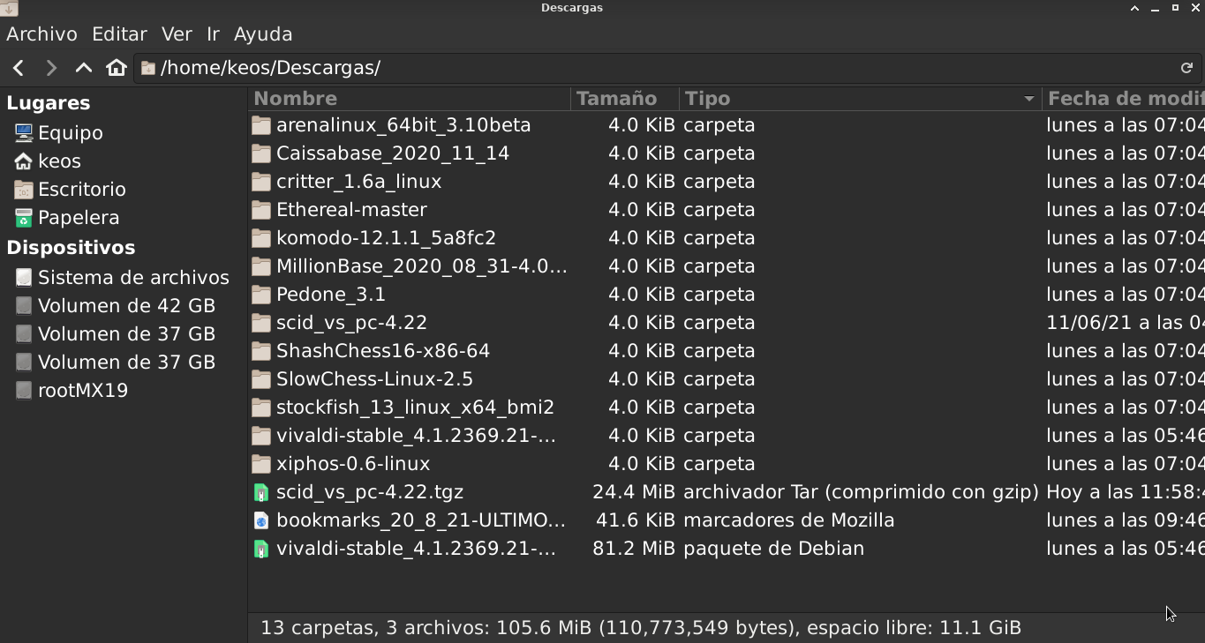1205x643 pixels.
Task: Sort by Fecha de modificación header
Action: [1124, 99]
